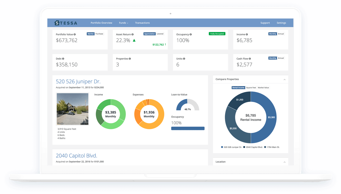Switch Income card to Annual
Image resolution: width=341 pixels, height=194 pixels.
(x=281, y=34)
